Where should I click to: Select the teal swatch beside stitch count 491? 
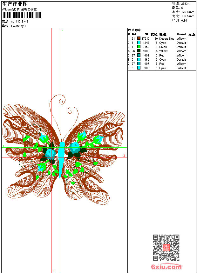pos(139,55)
